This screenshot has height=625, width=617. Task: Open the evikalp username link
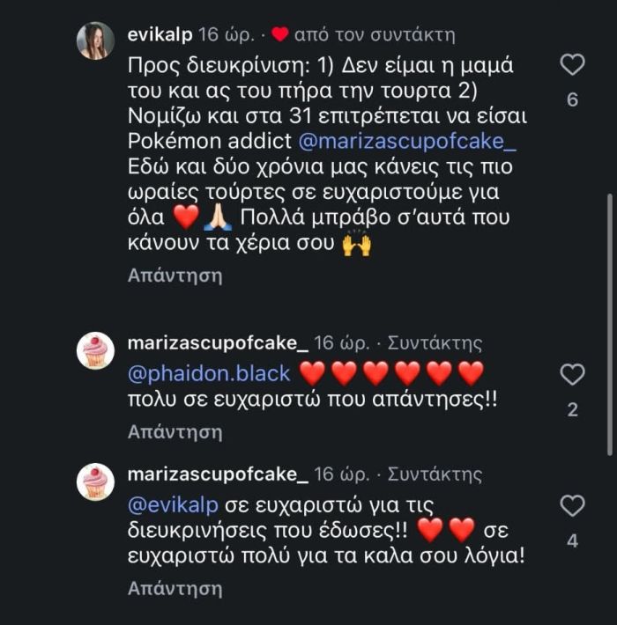click(x=160, y=35)
